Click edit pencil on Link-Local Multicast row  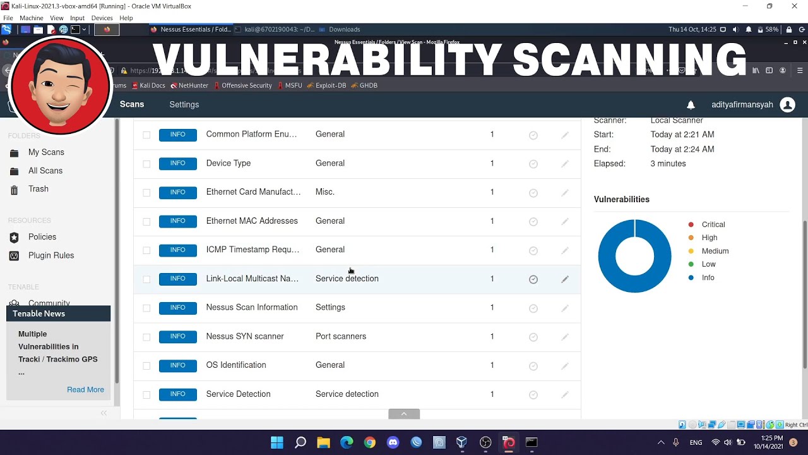click(x=565, y=279)
